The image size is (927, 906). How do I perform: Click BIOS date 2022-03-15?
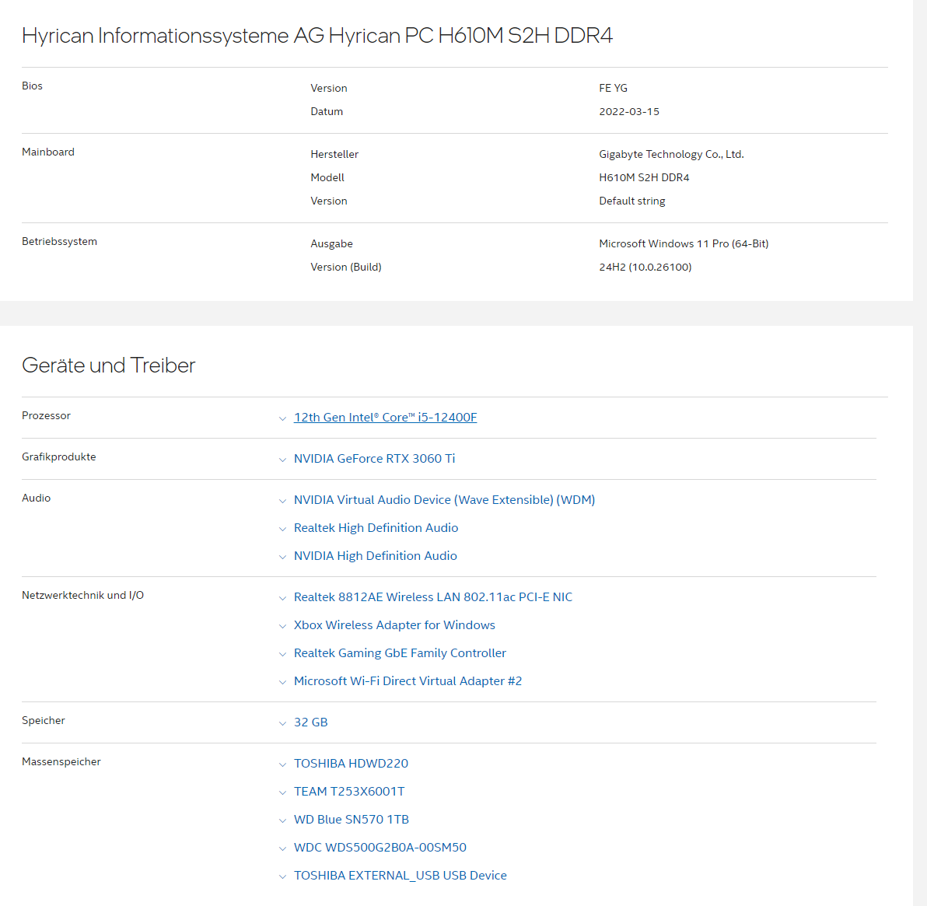coord(629,111)
